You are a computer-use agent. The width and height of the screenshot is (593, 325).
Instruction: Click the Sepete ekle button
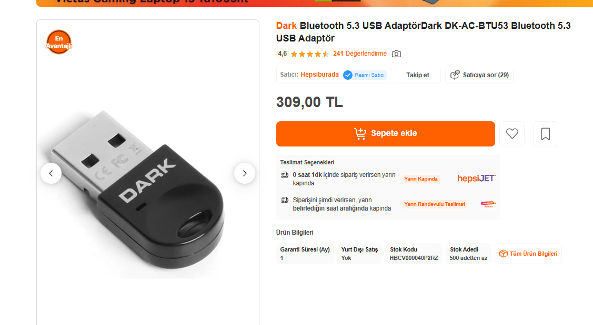click(x=385, y=134)
